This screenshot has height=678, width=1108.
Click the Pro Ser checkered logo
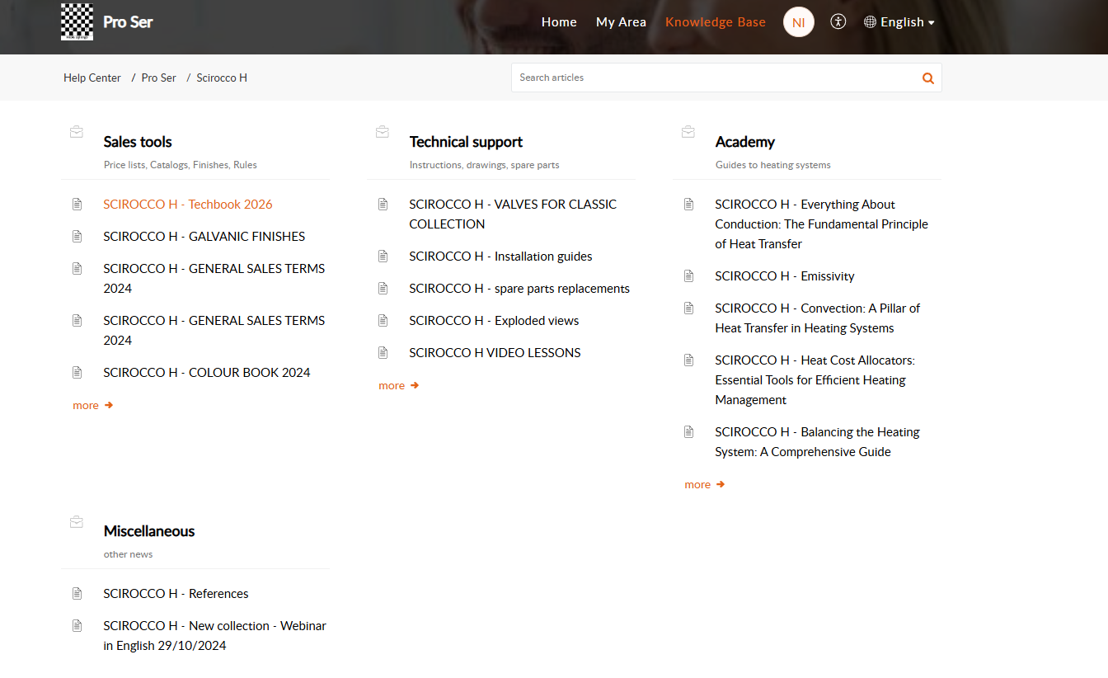(x=77, y=22)
